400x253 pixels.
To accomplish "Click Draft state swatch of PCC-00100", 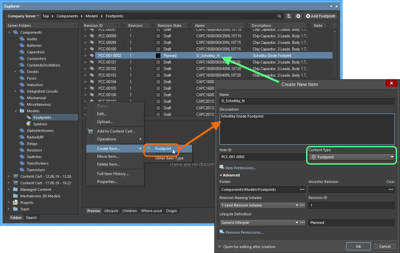I will [158, 49].
